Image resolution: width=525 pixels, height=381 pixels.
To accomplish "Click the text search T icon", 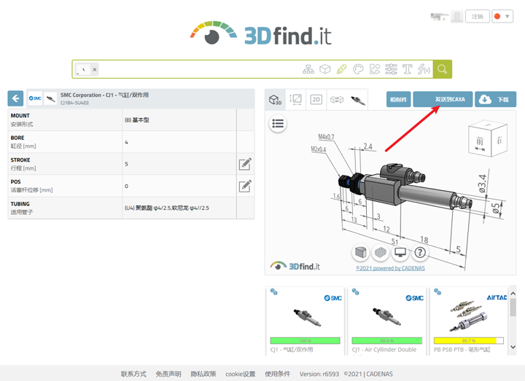I will pos(407,69).
